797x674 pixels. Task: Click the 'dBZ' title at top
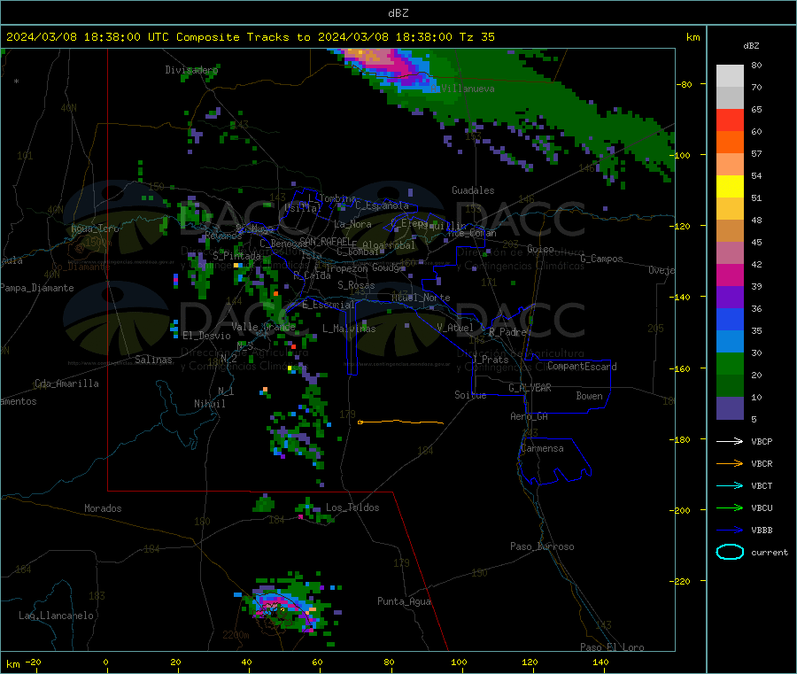point(398,13)
